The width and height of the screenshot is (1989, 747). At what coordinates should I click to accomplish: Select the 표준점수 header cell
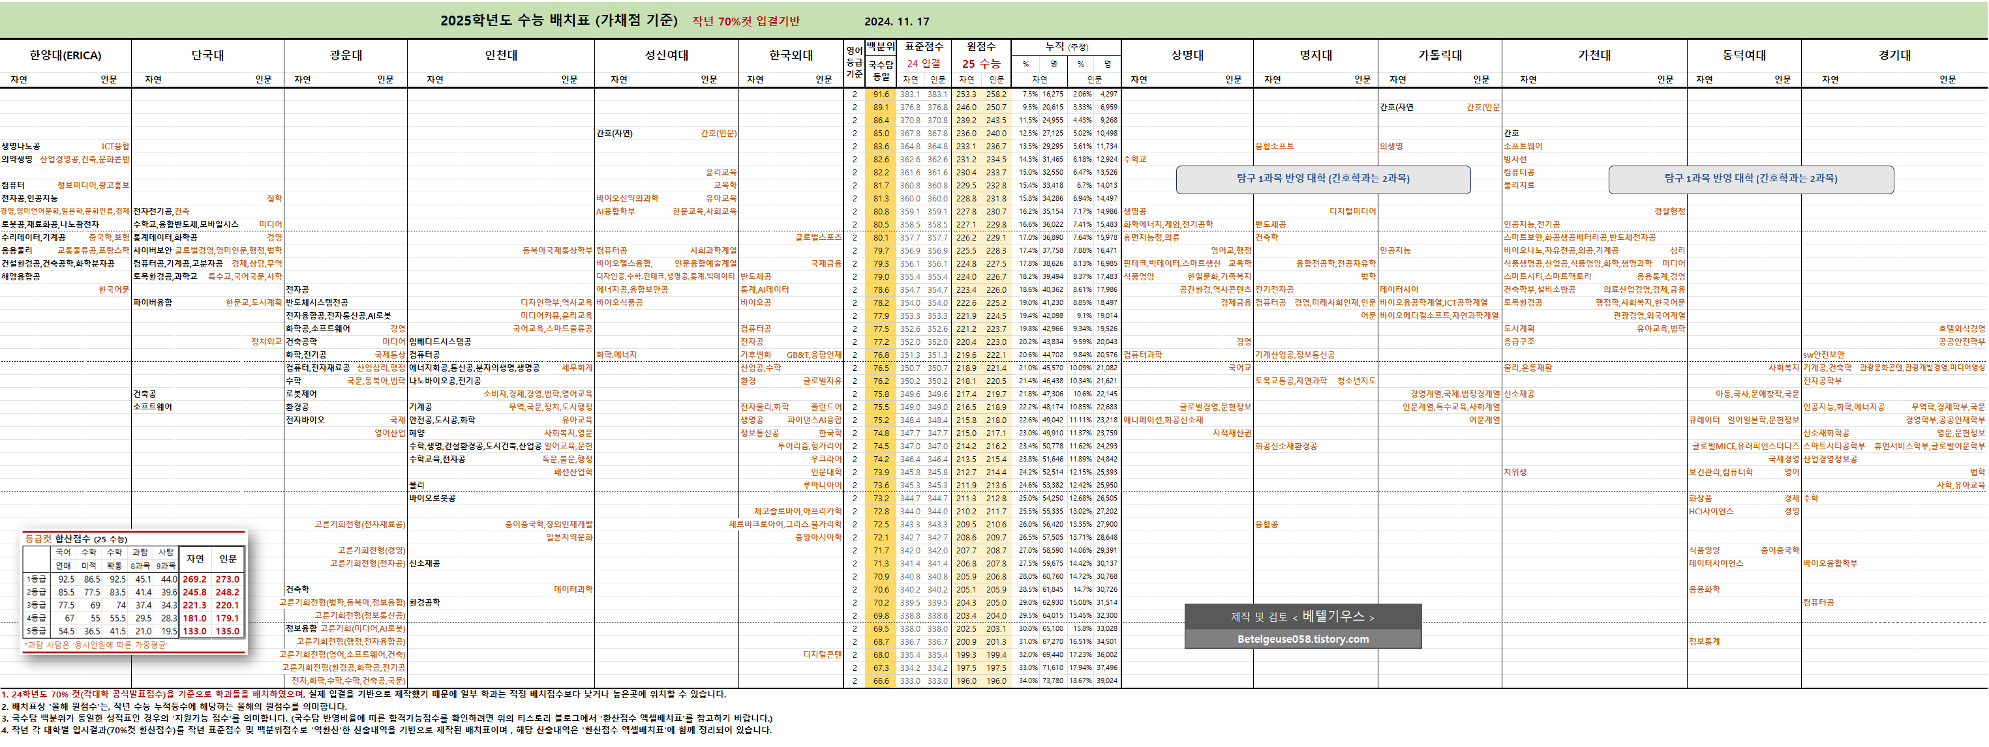[924, 47]
